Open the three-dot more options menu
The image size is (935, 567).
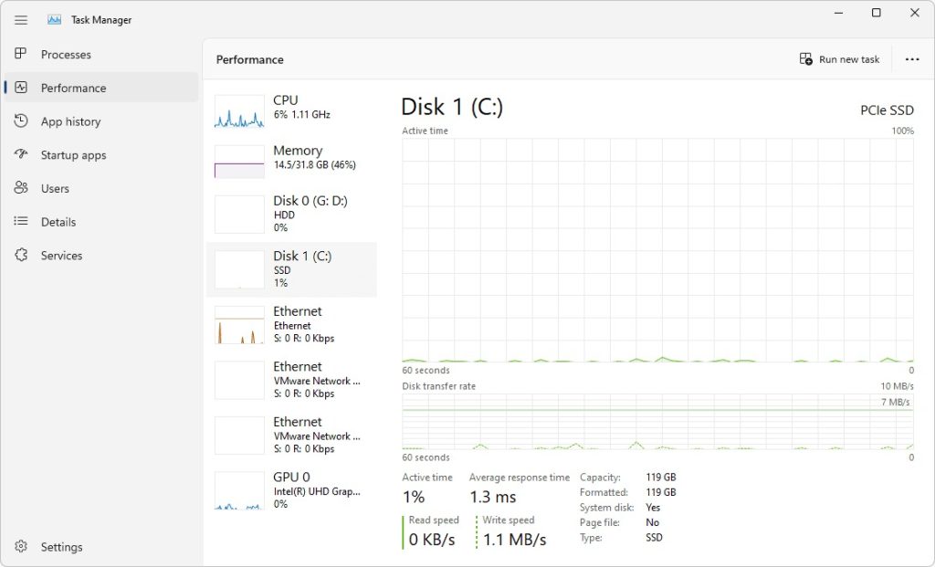(911, 59)
